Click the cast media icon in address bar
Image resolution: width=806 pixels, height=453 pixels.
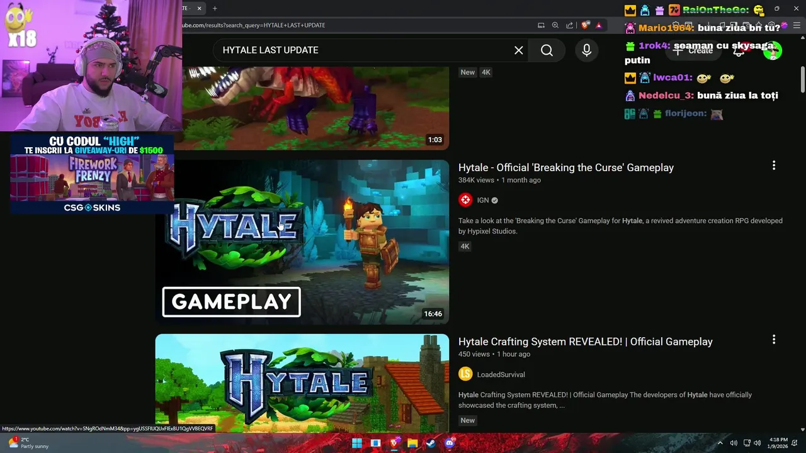click(541, 25)
